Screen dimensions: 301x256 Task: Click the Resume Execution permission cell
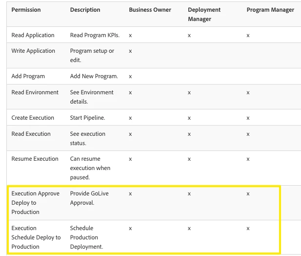(x=35, y=159)
